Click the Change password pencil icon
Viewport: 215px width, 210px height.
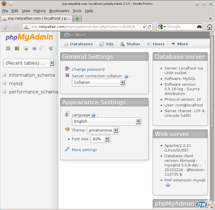pyautogui.click(x=67, y=68)
